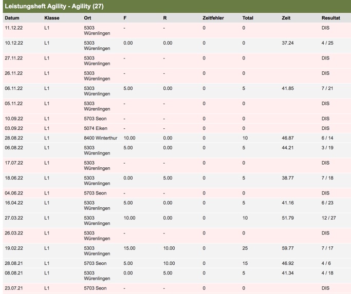Click the Zeit column header
This screenshot has height=294, width=351.
point(286,18)
